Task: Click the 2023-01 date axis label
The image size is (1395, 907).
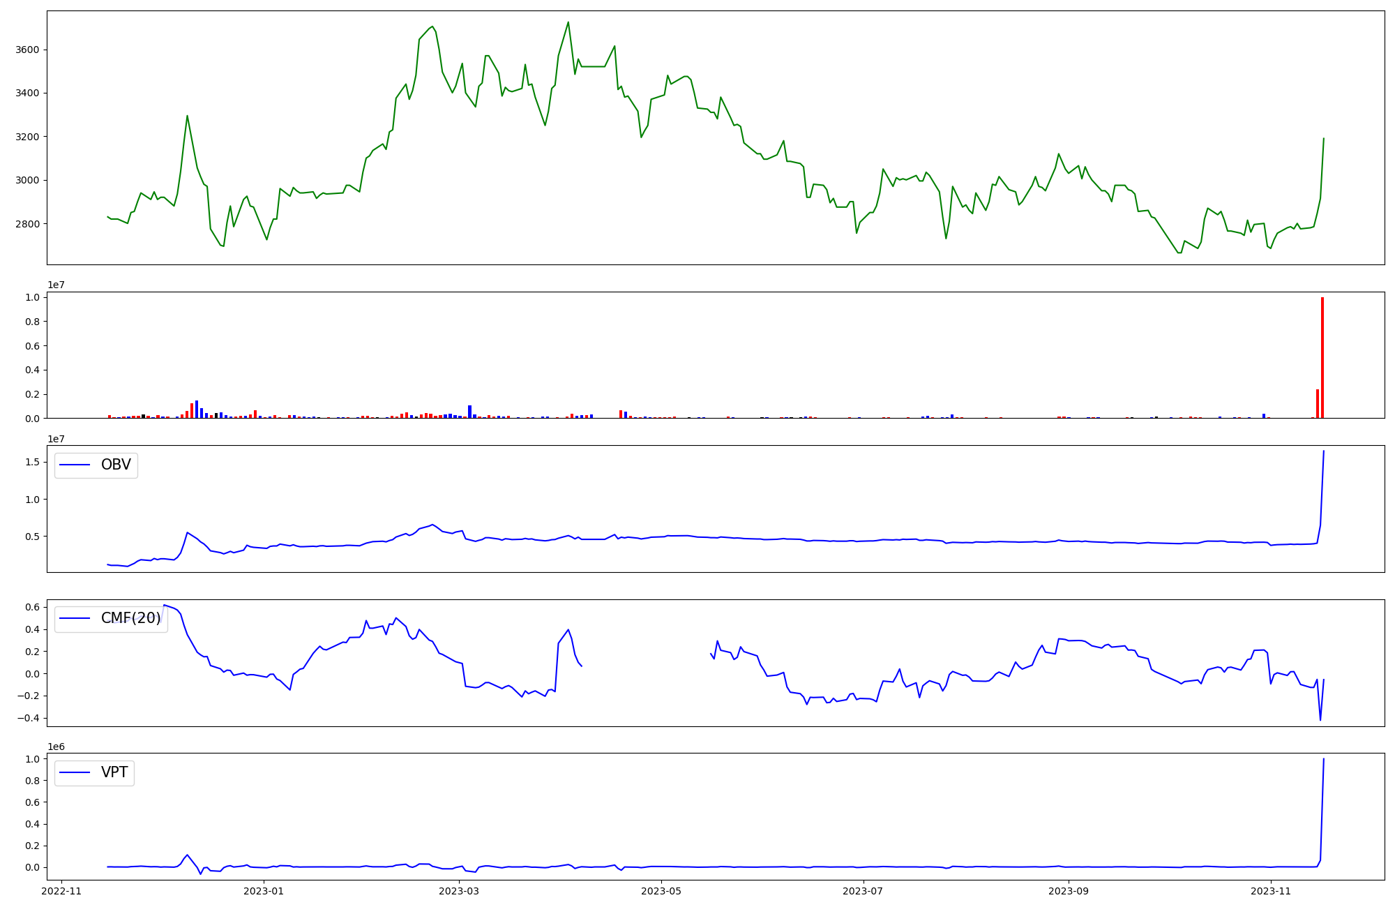Action: pos(264,891)
